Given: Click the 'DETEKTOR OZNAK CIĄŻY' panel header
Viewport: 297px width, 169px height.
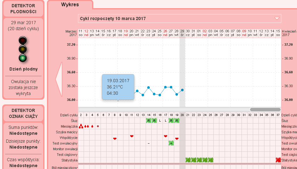Looking at the screenshot, I should pos(23,114).
